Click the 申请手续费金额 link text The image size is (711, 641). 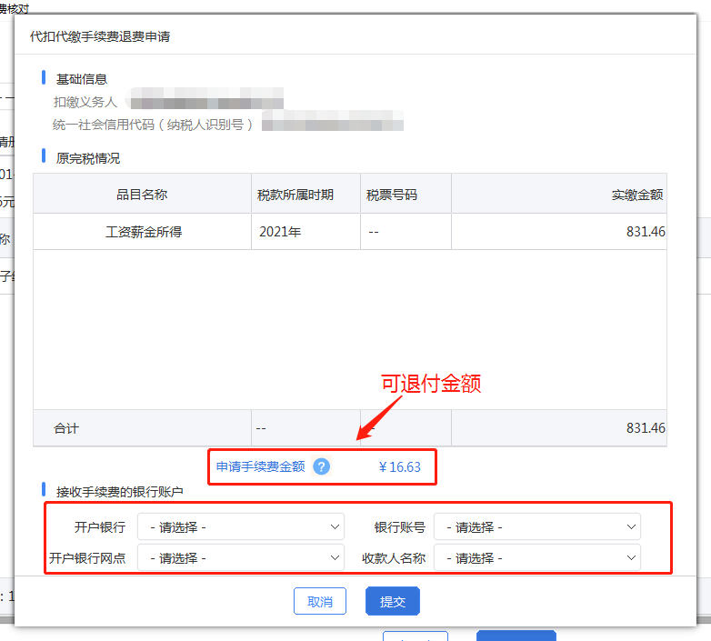click(261, 466)
